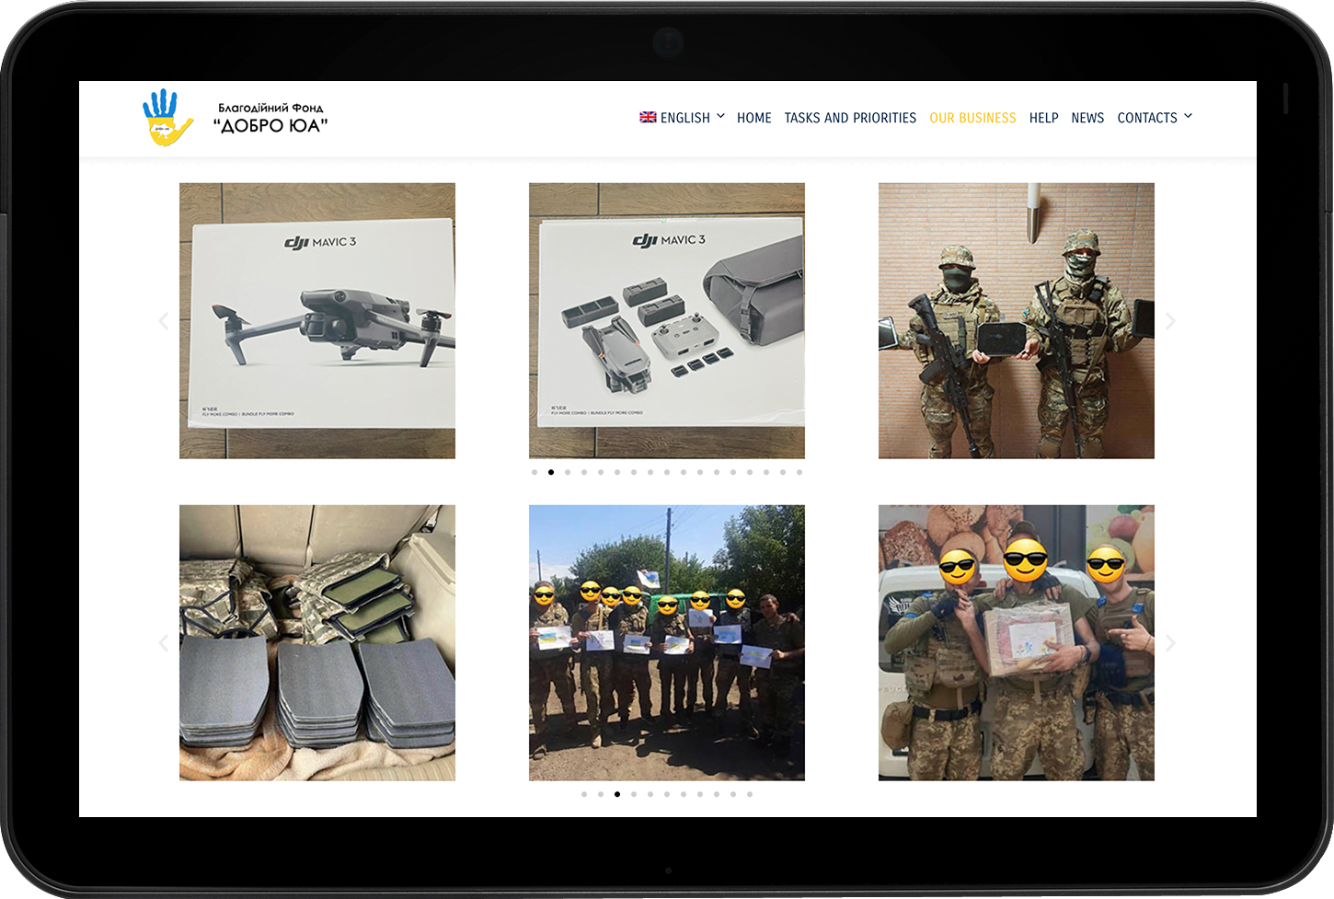Open the NEWS page link
The width and height of the screenshot is (1334, 899).
(1087, 118)
